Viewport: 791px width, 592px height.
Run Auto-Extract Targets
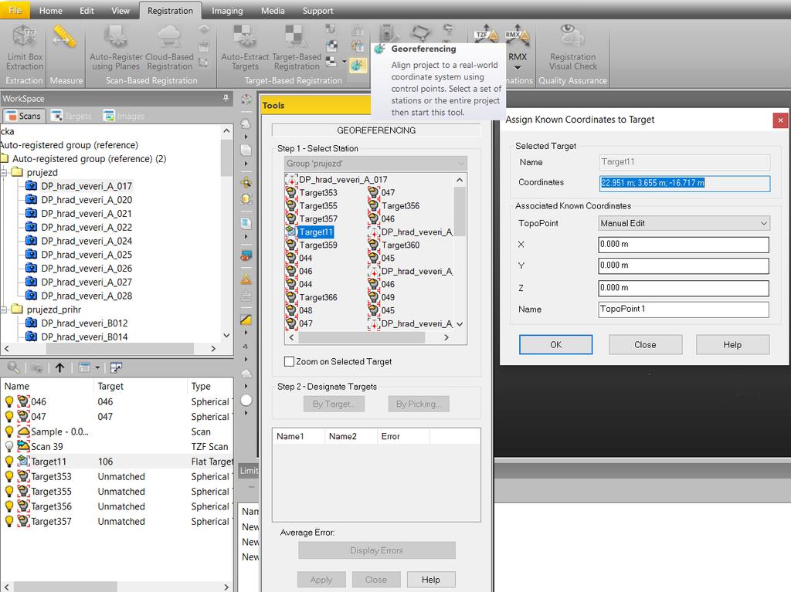click(245, 48)
